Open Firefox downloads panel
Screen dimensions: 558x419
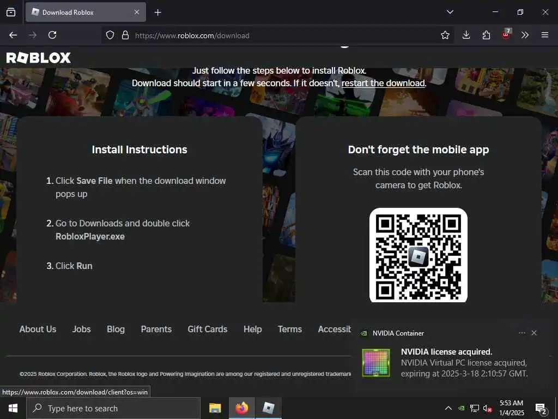[466, 35]
